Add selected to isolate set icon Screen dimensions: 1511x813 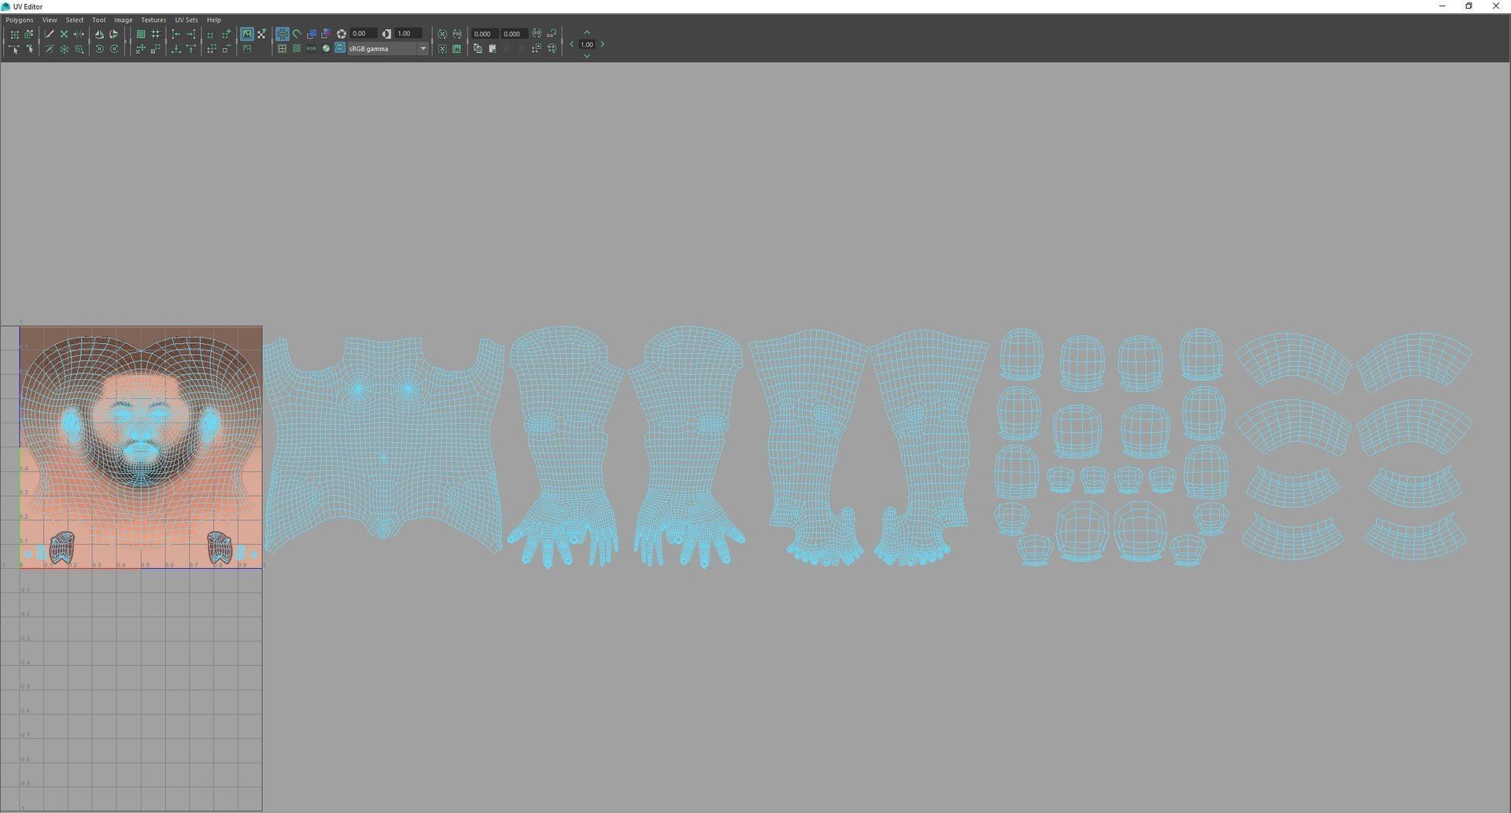point(226,34)
